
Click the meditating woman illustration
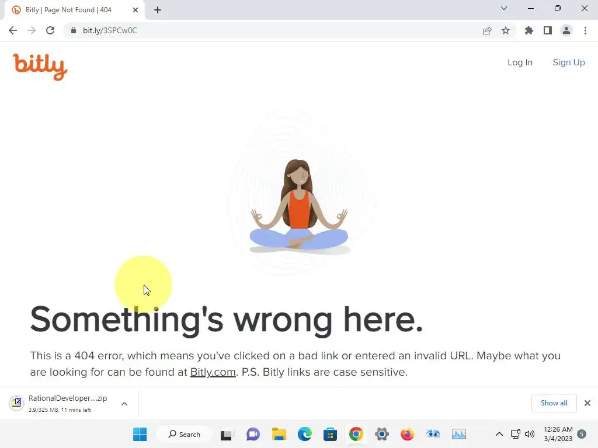pyautogui.click(x=299, y=206)
